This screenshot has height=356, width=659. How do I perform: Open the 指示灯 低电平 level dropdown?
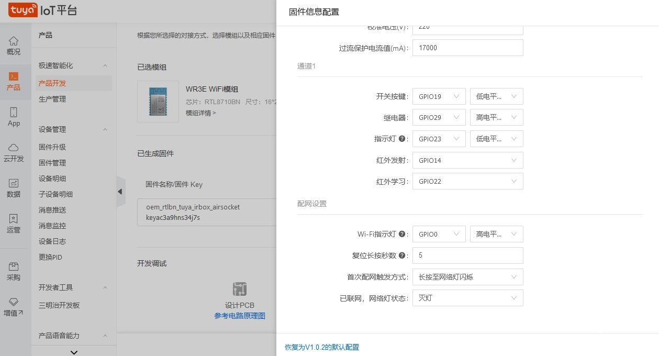tap(496, 139)
